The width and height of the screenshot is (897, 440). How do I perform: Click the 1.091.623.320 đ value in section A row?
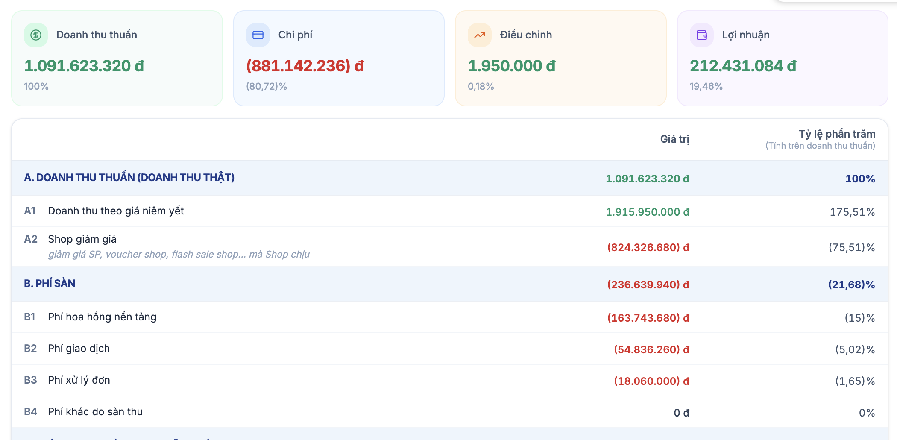point(648,179)
